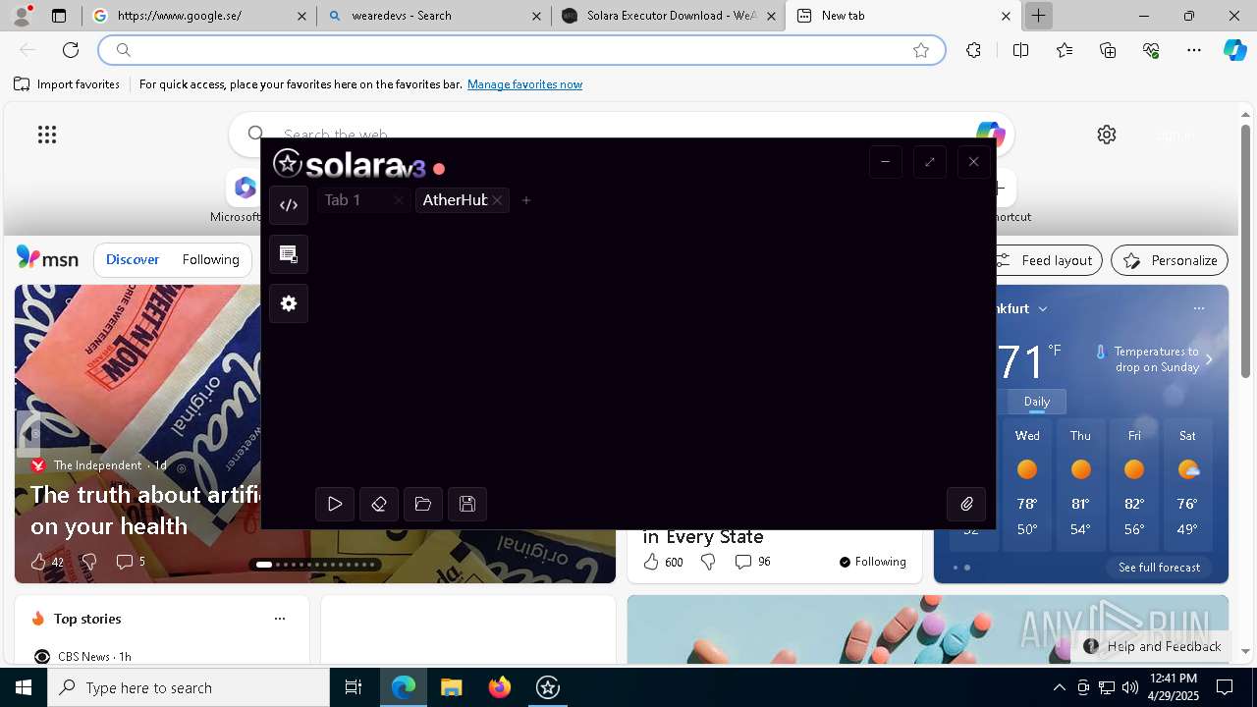Click the taskbar search box
This screenshot has width=1257, height=707.
click(x=189, y=687)
